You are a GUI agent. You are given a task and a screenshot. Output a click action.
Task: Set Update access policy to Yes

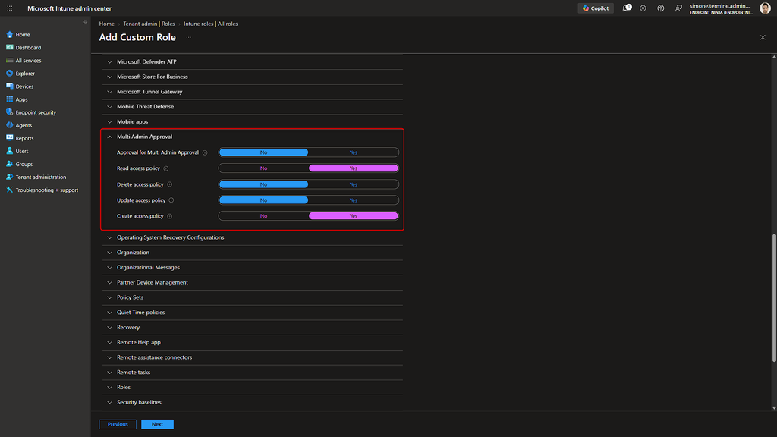(x=354, y=200)
